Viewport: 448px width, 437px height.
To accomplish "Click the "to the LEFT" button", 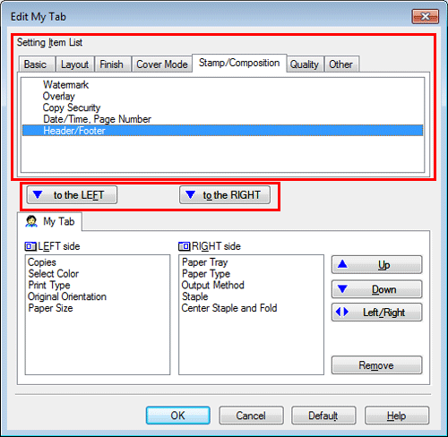I will (x=72, y=195).
